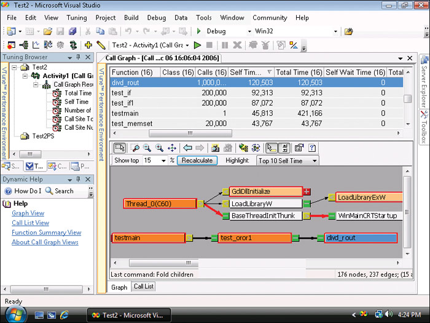Collapse the Test2 tree node
Image resolution: width=430 pixels, height=323 pixels.
click(x=14, y=67)
